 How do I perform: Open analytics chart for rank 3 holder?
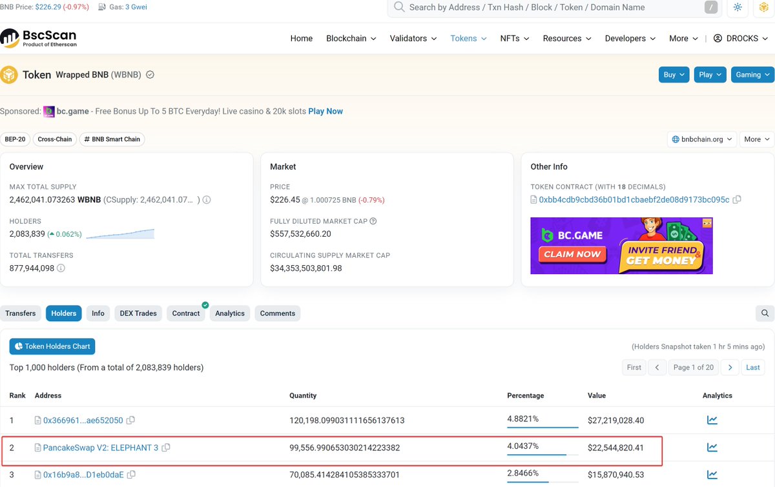click(x=712, y=474)
